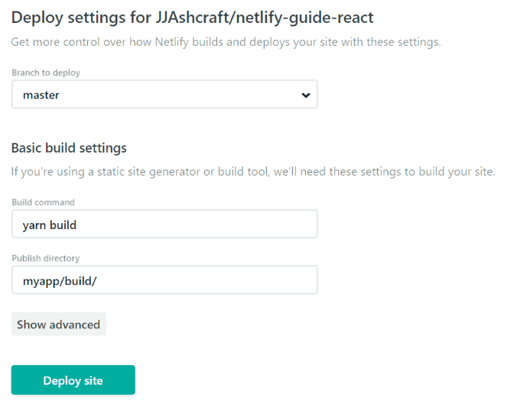Open the Branch to deploy dropdown
This screenshot has height=420, width=530.
click(x=164, y=95)
